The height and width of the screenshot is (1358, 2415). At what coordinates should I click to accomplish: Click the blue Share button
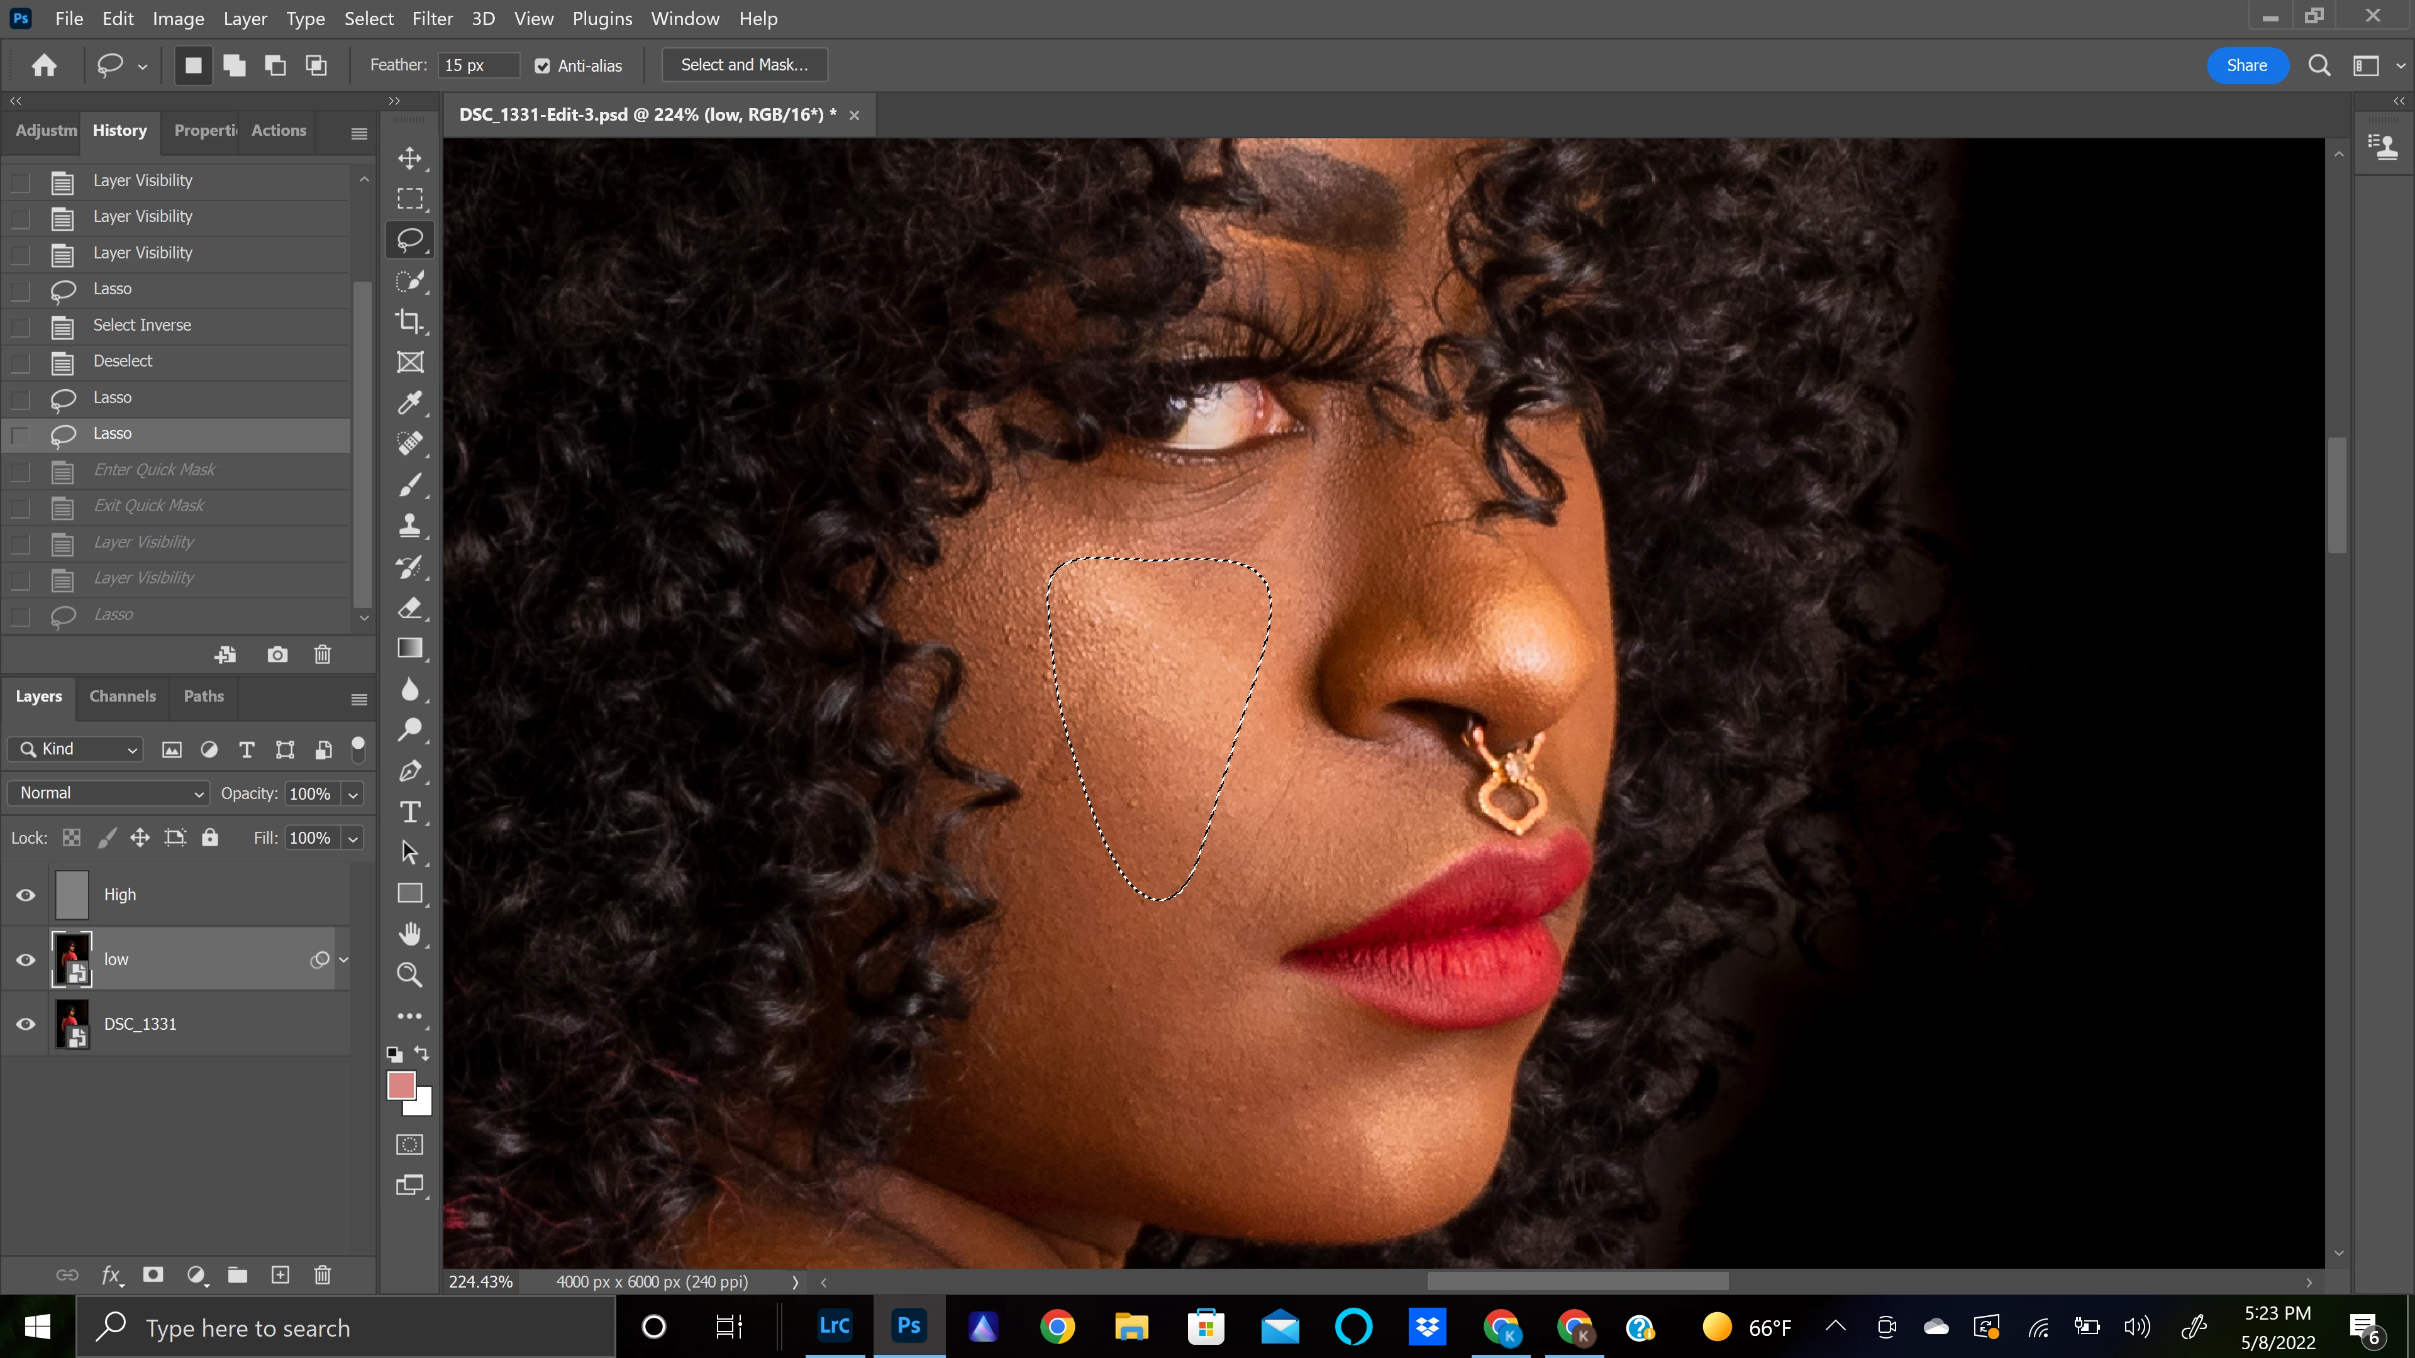2246,65
